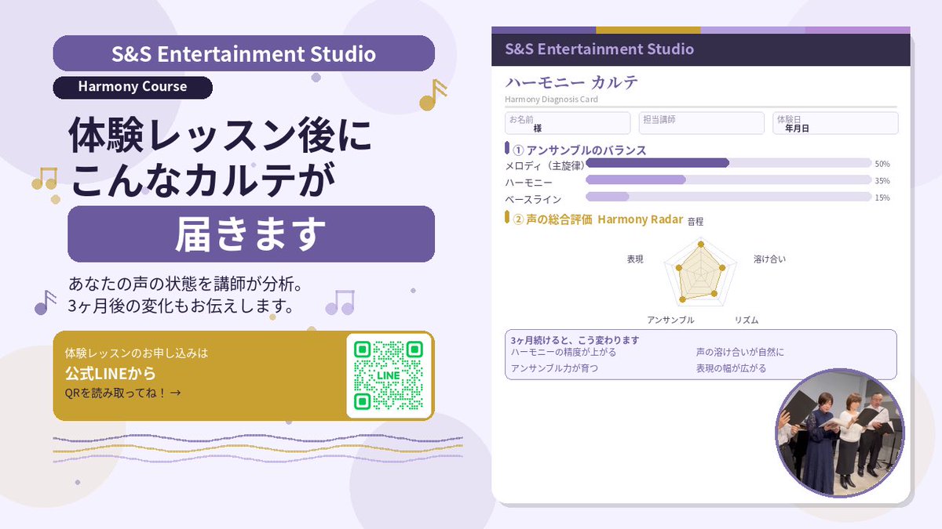Click the radar label 表現
This screenshot has height=529, width=942.
pyautogui.click(x=635, y=259)
